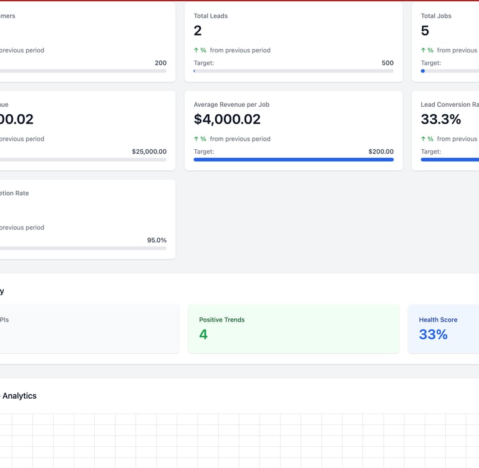Screen dimensions: 479x468
Task: Click the 33.3% Lead Conversion Rate value
Action: pos(441,119)
